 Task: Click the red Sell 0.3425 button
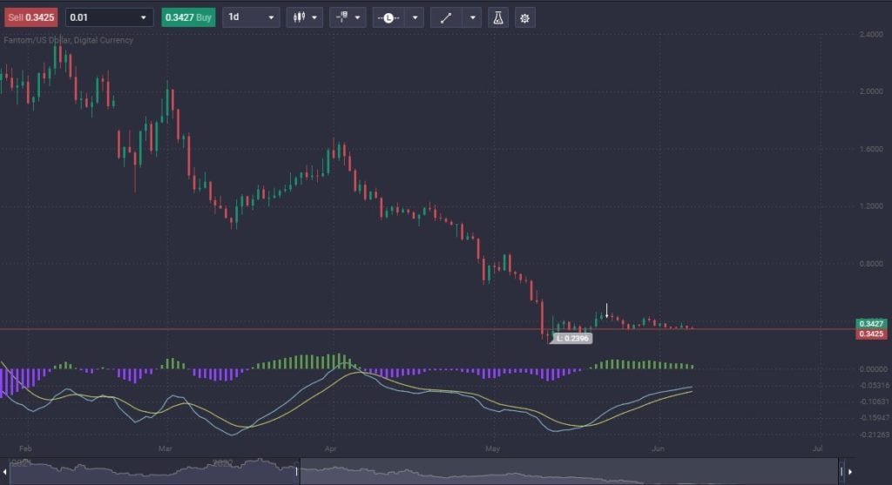[x=30, y=17]
